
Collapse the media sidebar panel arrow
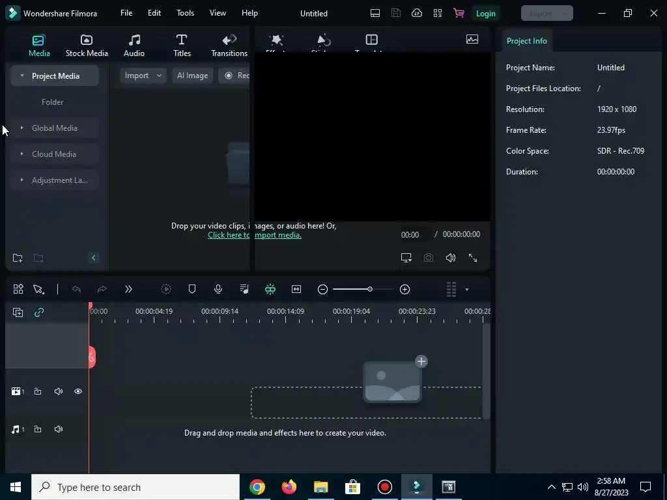click(x=94, y=258)
